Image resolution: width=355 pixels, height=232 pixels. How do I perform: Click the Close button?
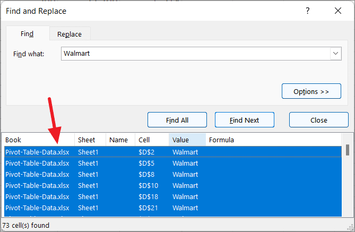[x=319, y=120]
